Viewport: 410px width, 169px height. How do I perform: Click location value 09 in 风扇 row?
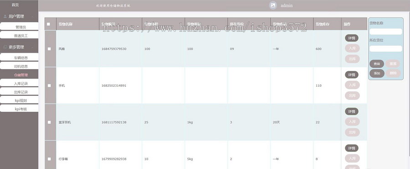[x=232, y=49]
